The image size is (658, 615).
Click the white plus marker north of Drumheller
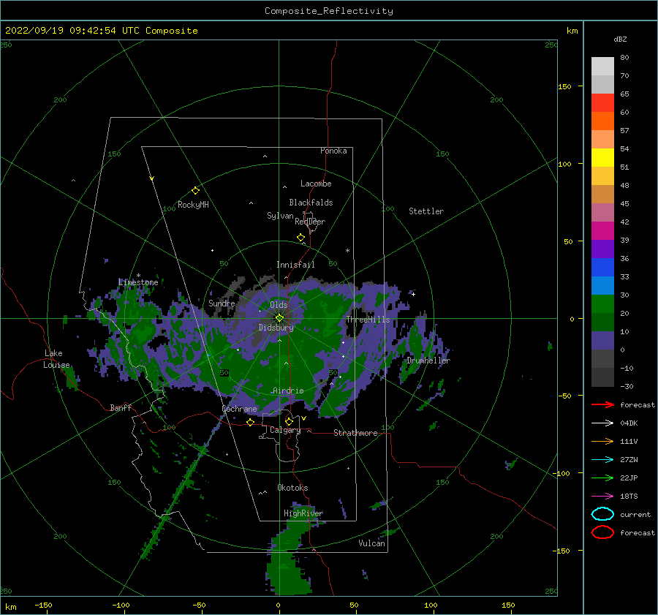(413, 294)
